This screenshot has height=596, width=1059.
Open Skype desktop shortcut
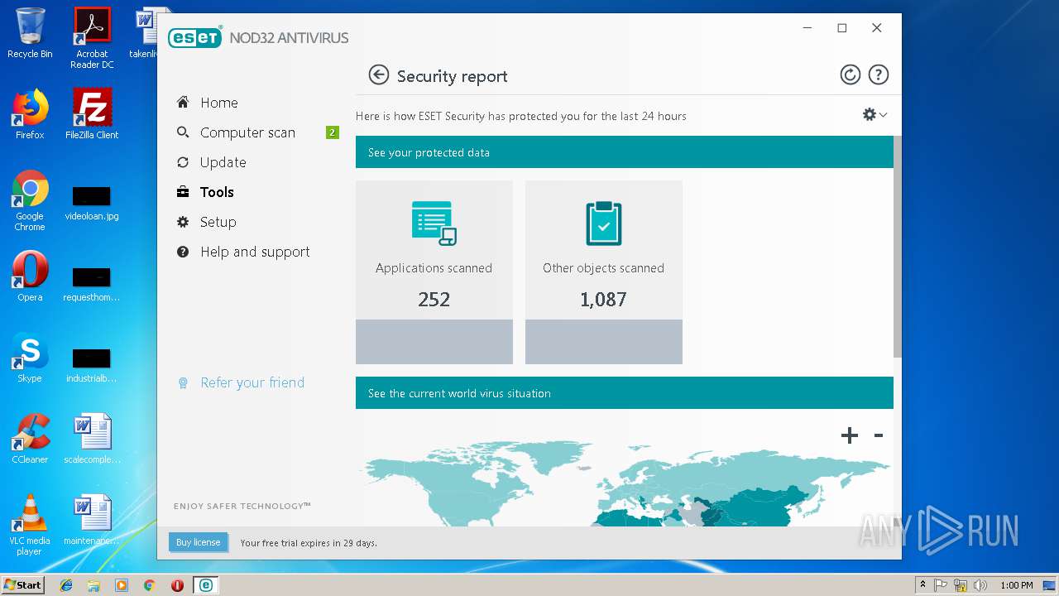pyautogui.click(x=30, y=358)
